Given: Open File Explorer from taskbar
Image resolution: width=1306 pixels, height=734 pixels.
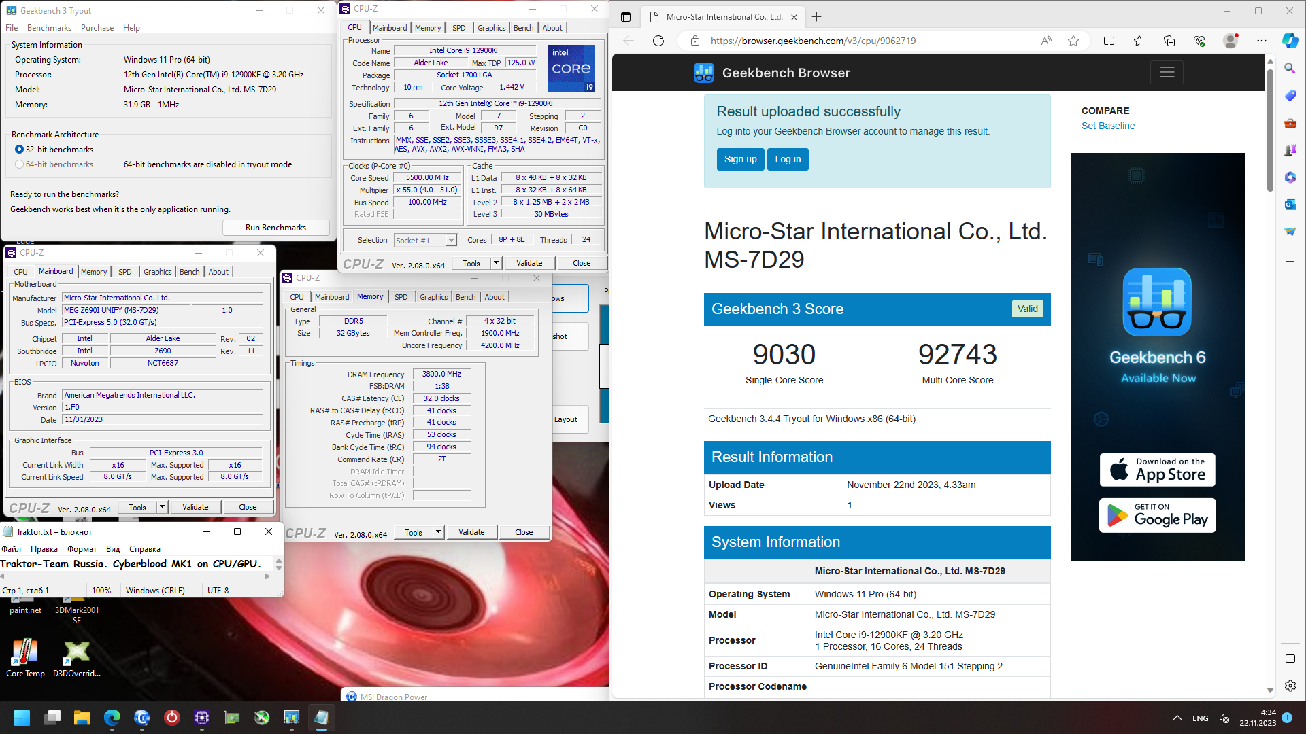Looking at the screenshot, I should [x=82, y=718].
